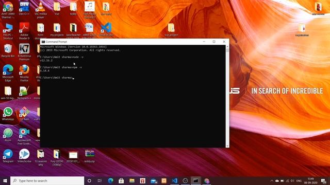The width and height of the screenshot is (330, 185).
Task: Open Cortana from the taskbar
Action: (89, 180)
